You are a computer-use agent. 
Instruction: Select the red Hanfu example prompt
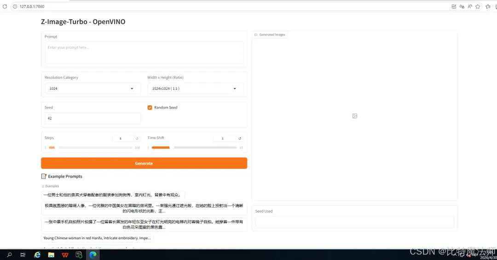click(x=97, y=238)
